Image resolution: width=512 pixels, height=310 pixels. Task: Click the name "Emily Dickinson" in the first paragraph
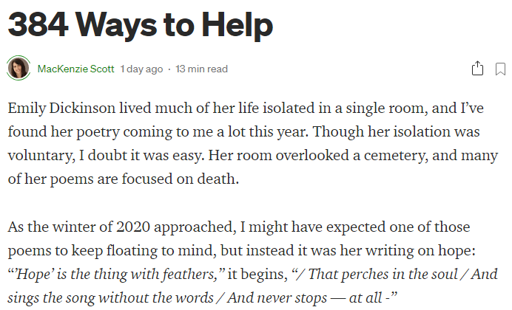point(61,108)
